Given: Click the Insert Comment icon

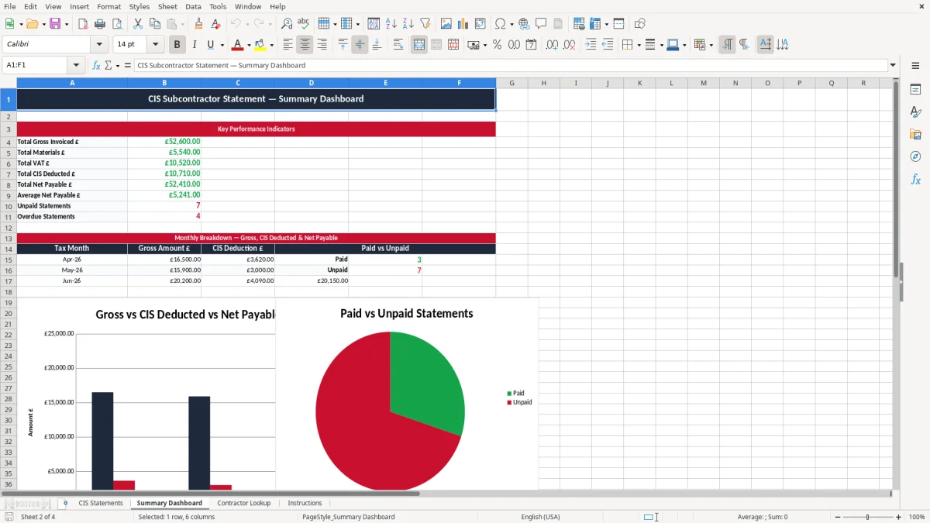Looking at the screenshot, I should (541, 24).
